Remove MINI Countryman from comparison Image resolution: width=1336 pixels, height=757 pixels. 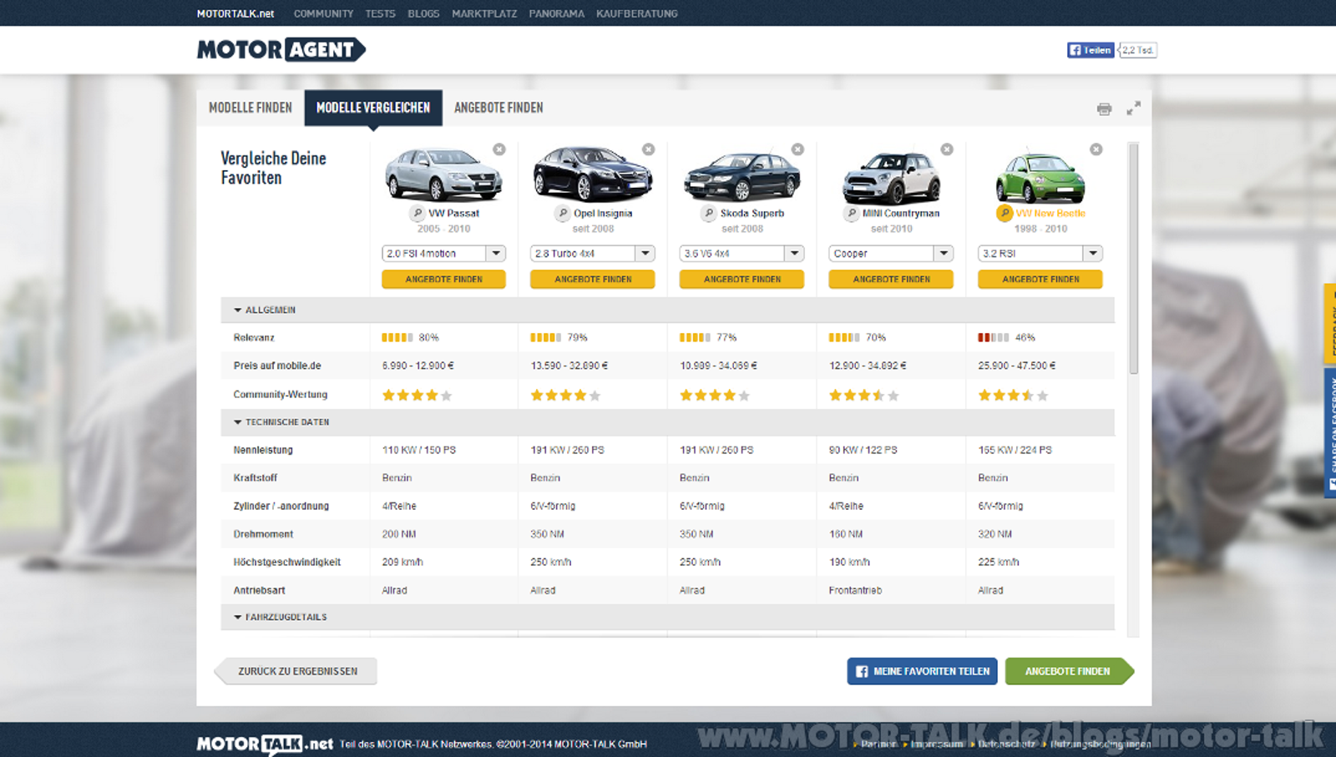coord(947,149)
